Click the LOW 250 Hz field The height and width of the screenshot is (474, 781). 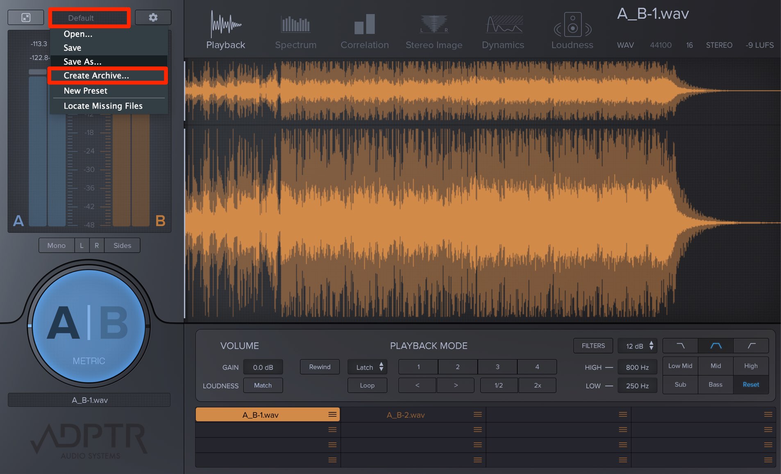(637, 385)
